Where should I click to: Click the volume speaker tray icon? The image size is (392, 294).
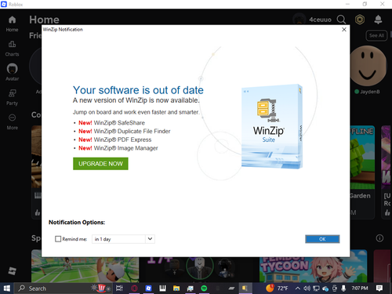click(x=307, y=289)
